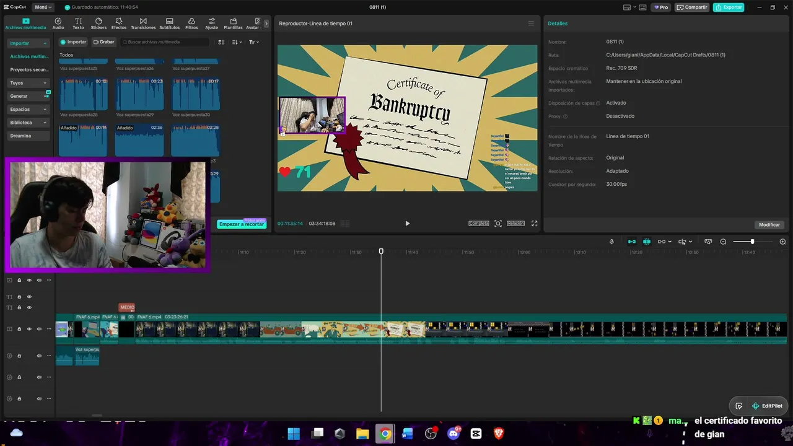Expand the Biblioteca sidebar section
The image size is (793, 446).
28,123
